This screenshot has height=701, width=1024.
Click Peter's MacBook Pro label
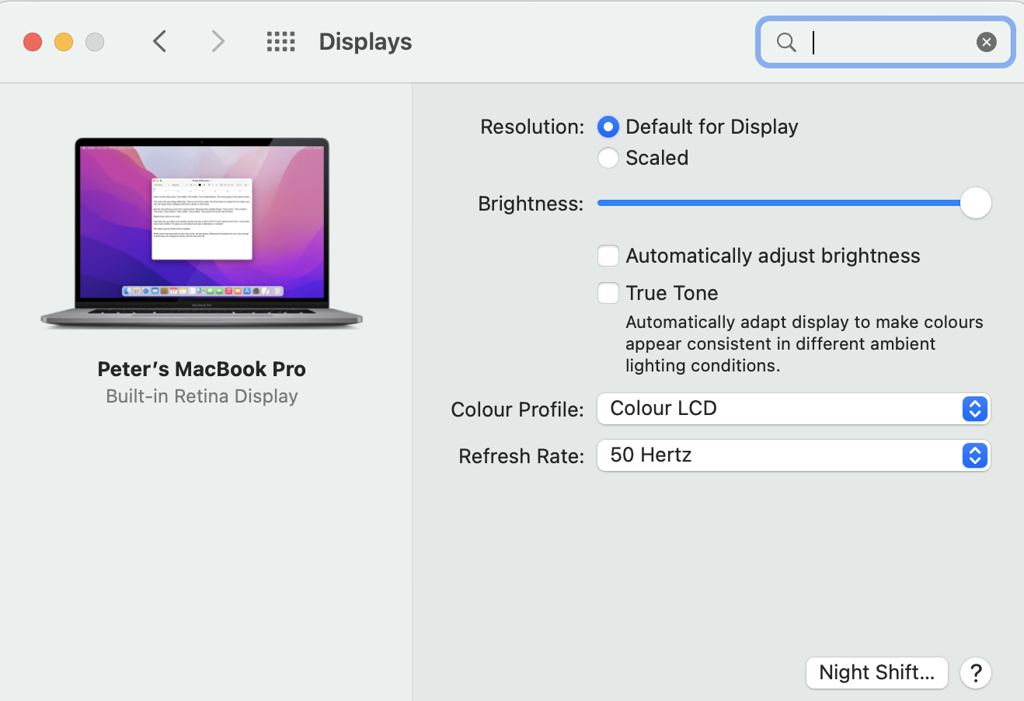tap(202, 369)
